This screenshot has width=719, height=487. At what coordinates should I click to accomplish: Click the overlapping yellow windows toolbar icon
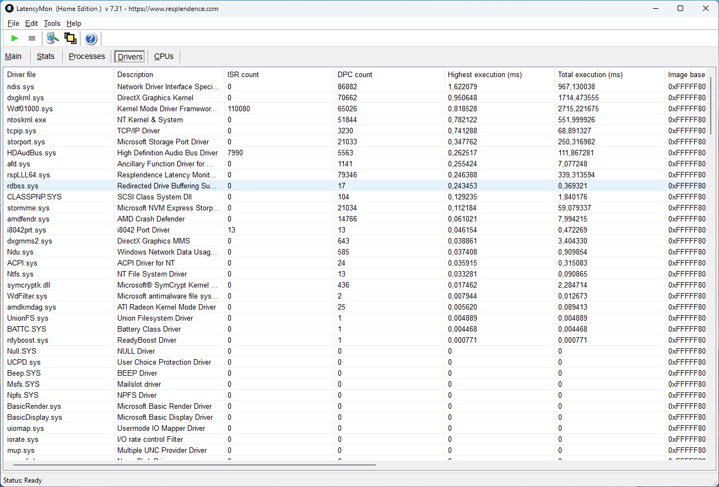pos(70,39)
